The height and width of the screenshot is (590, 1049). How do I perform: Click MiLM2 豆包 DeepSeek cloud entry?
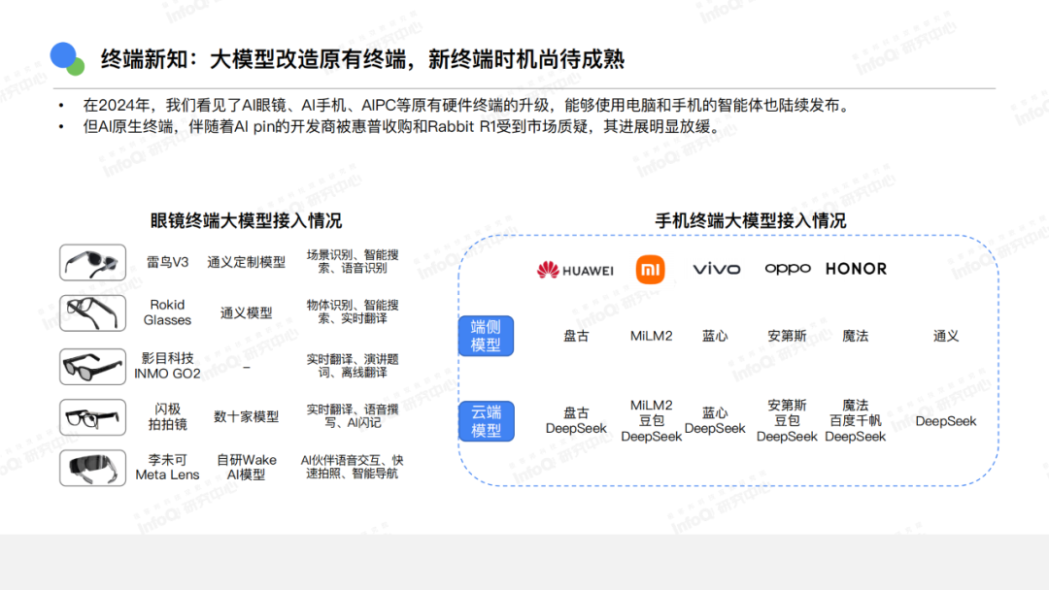click(651, 421)
